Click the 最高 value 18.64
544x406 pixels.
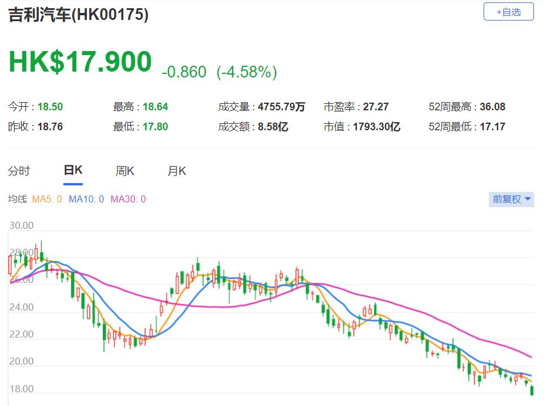(156, 107)
